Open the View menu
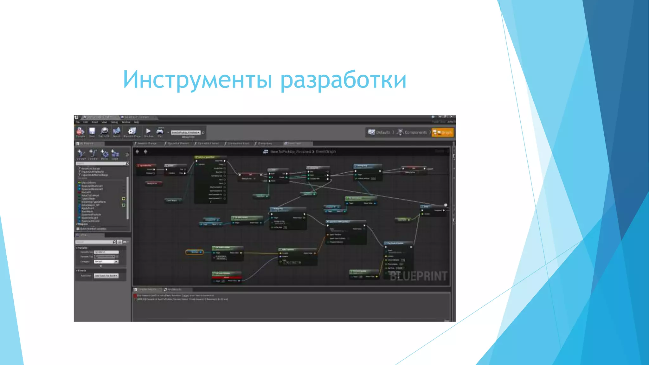The width and height of the screenshot is (649, 365). tap(104, 122)
